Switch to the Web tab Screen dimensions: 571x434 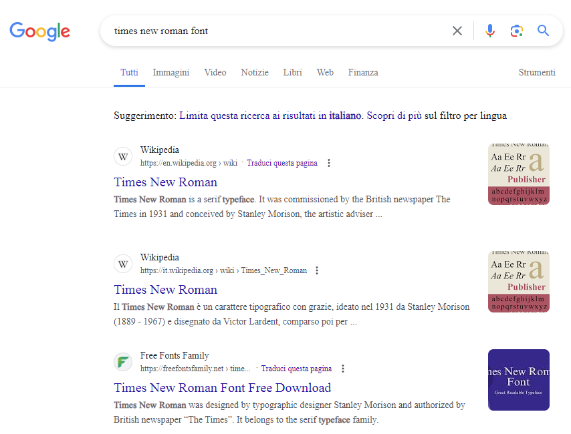coord(325,72)
